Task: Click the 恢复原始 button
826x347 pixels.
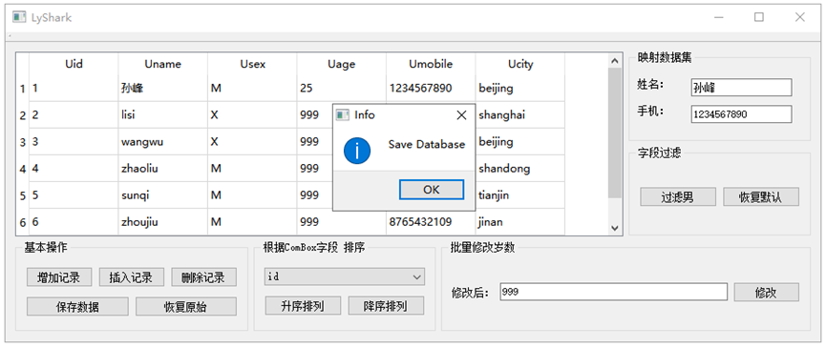Action: click(x=186, y=307)
